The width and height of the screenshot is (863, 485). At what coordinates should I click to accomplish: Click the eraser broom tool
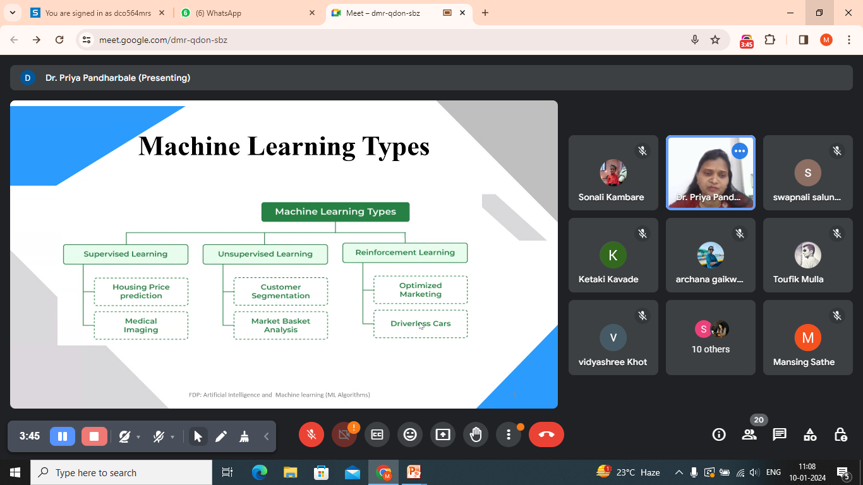[x=244, y=436]
